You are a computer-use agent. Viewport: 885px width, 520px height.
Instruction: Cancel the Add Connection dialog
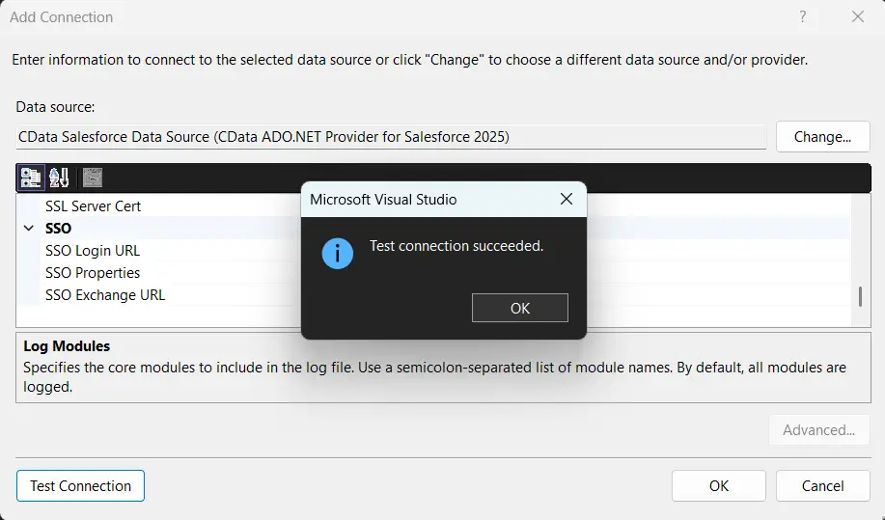pos(822,486)
